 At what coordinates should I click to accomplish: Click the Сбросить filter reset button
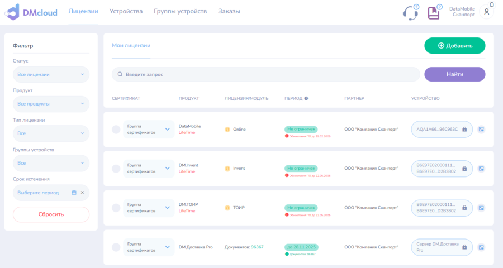pos(51,214)
